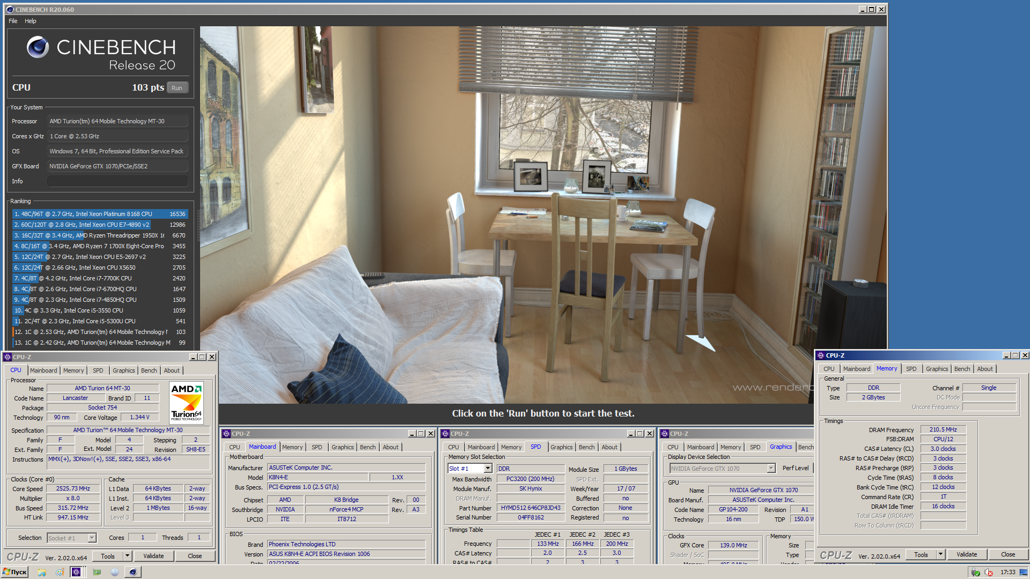
Task: Click the Run button next to CPU score
Action: 177,88
